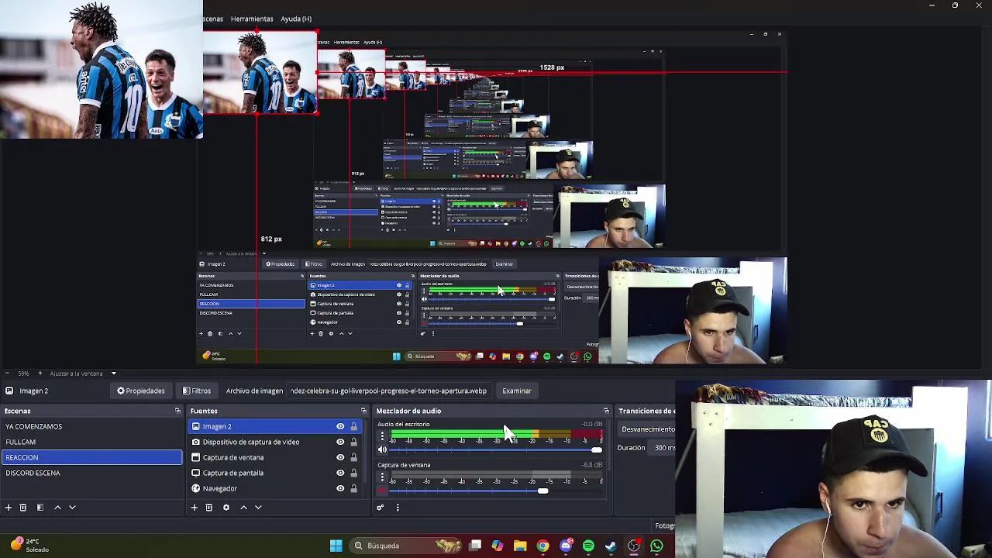The image size is (992, 558).
Task: Add a new source in Fuentes
Action: [x=194, y=508]
